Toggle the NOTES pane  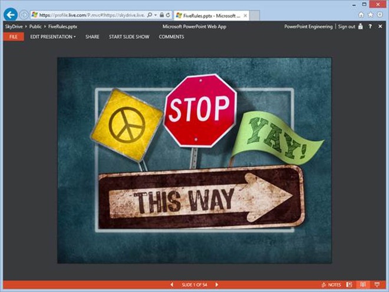[331, 285]
